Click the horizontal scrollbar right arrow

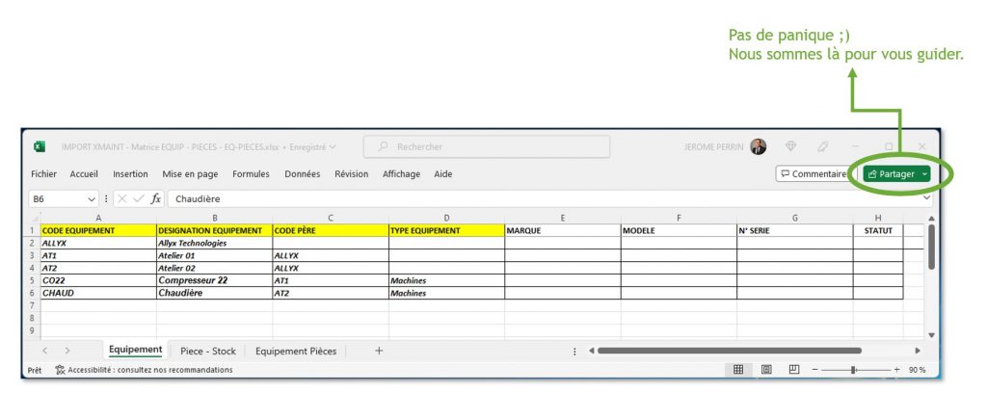point(918,351)
